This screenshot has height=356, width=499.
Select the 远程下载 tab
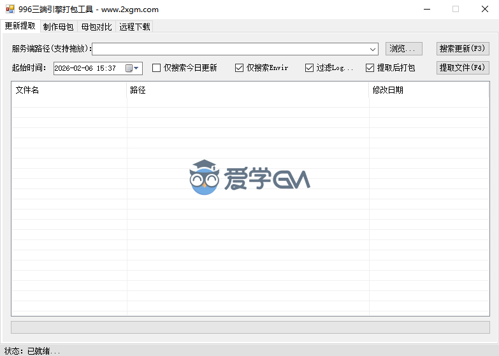134,27
